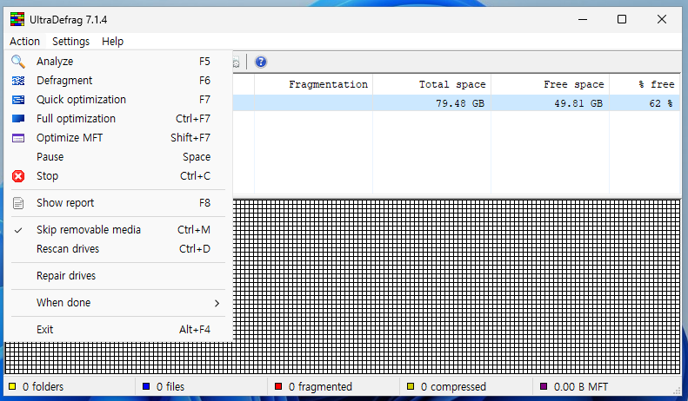Click the yellow folders legend swatch

(12, 386)
